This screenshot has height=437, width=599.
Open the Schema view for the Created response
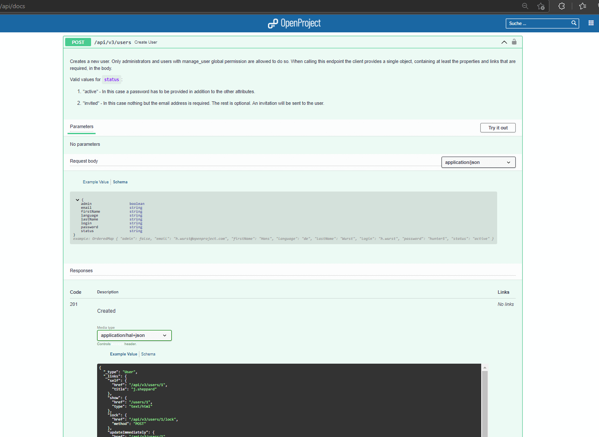tap(148, 354)
